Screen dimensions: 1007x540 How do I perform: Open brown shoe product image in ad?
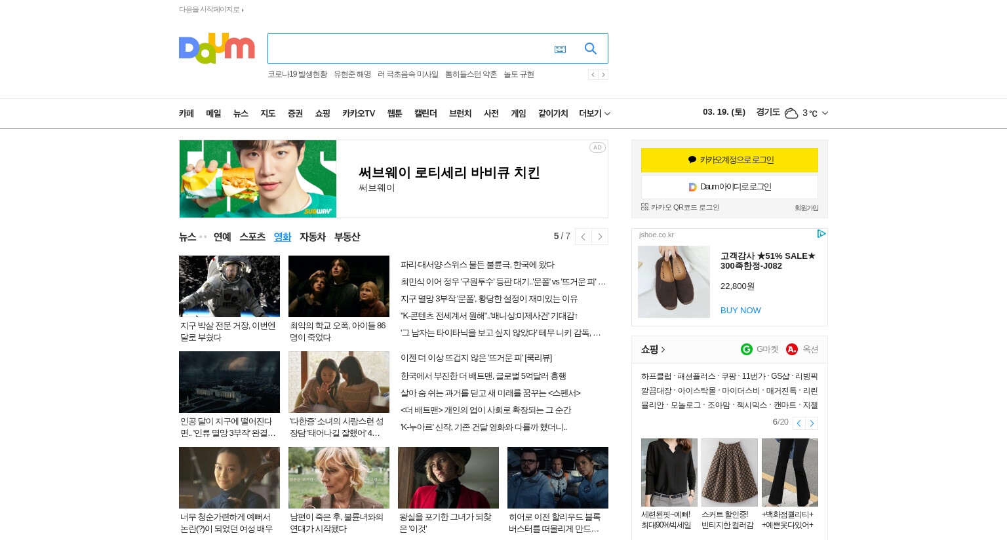click(x=674, y=282)
